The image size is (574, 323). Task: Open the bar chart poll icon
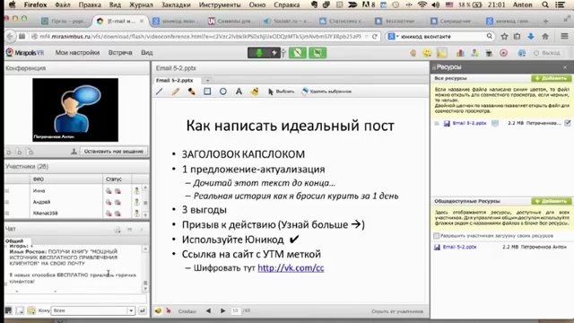point(460,53)
